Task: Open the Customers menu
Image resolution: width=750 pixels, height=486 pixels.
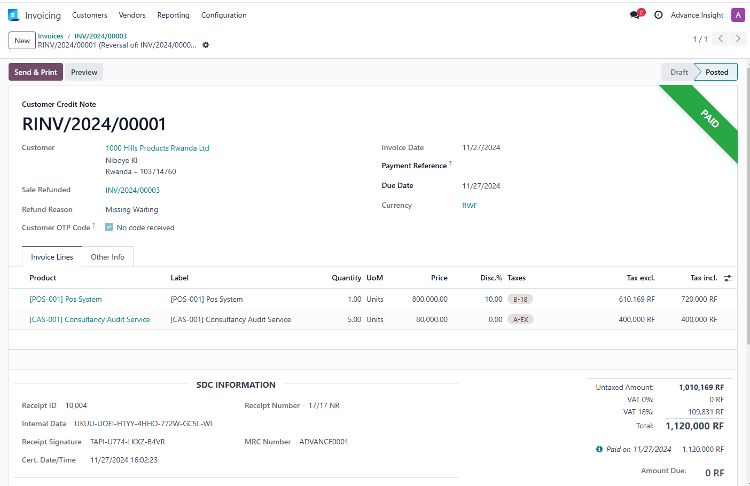Action: (x=90, y=15)
